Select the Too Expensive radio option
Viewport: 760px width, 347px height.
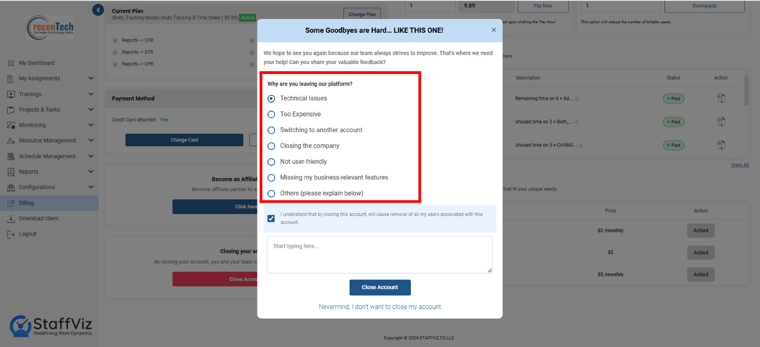[x=271, y=114]
